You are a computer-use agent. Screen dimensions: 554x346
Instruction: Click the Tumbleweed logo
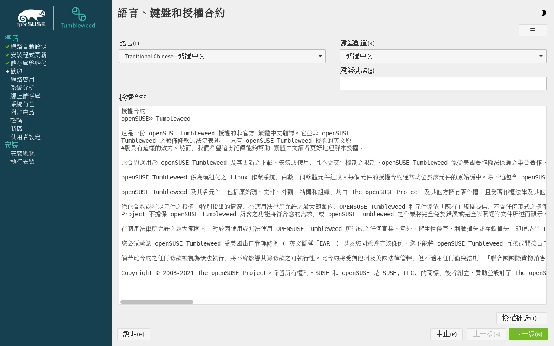(78, 18)
